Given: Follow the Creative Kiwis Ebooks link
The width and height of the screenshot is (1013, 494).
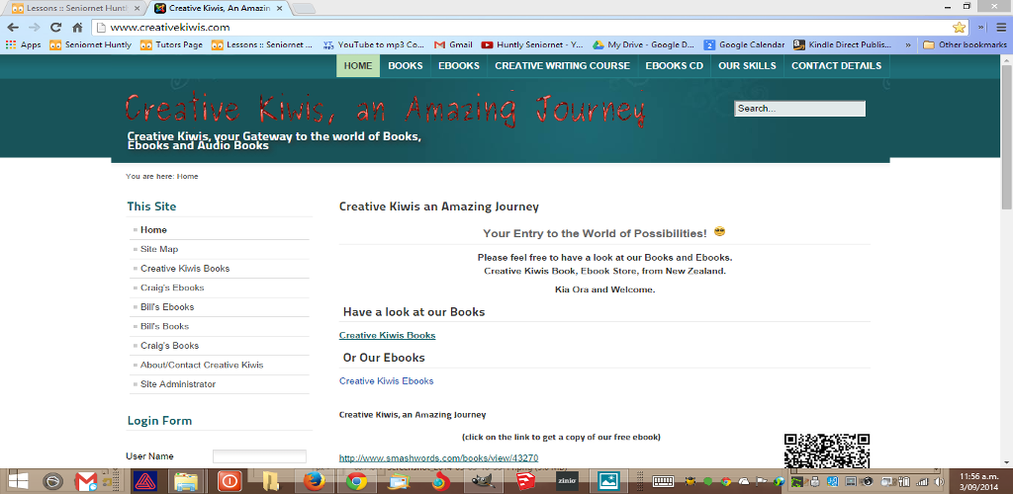Looking at the screenshot, I should [387, 381].
